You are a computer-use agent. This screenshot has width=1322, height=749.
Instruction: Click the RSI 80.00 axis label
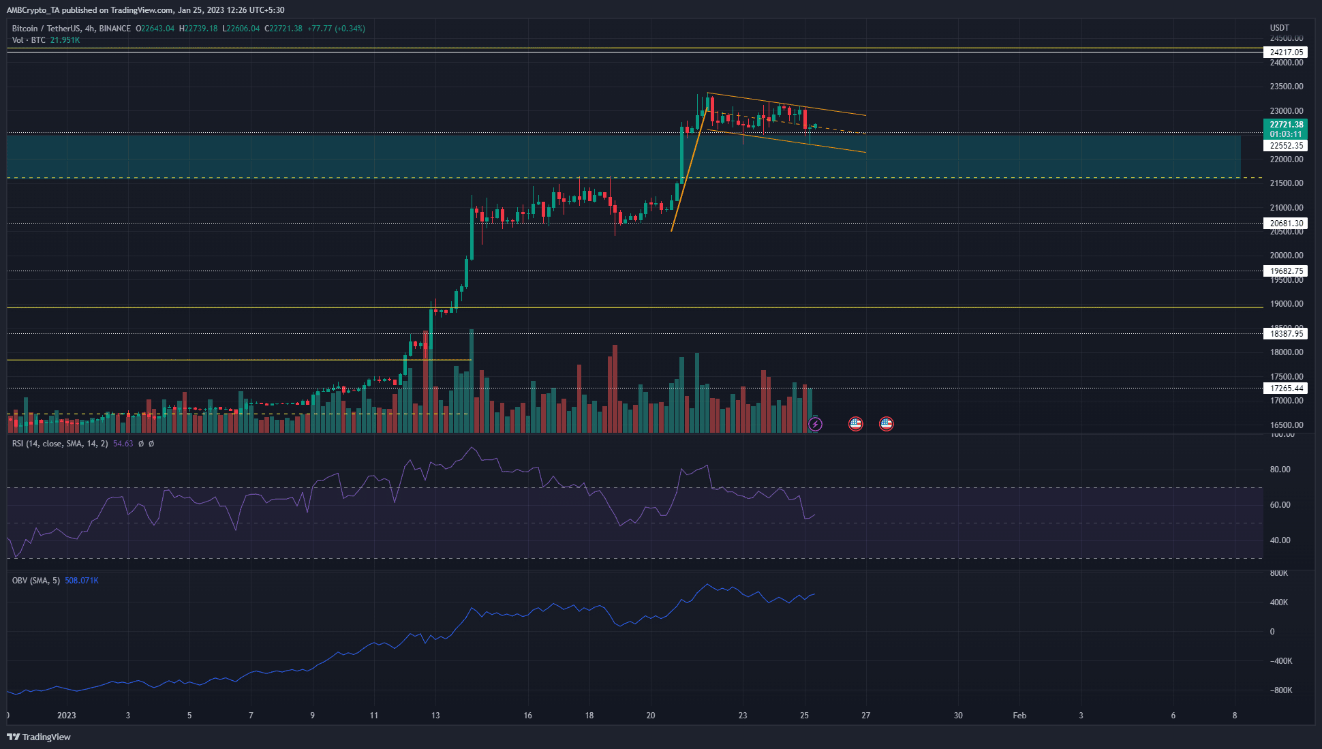[1280, 470]
